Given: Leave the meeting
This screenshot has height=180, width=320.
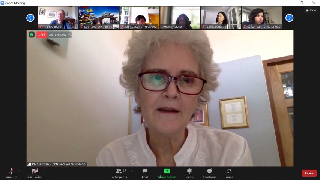Looking at the screenshot, I should pos(309,173).
